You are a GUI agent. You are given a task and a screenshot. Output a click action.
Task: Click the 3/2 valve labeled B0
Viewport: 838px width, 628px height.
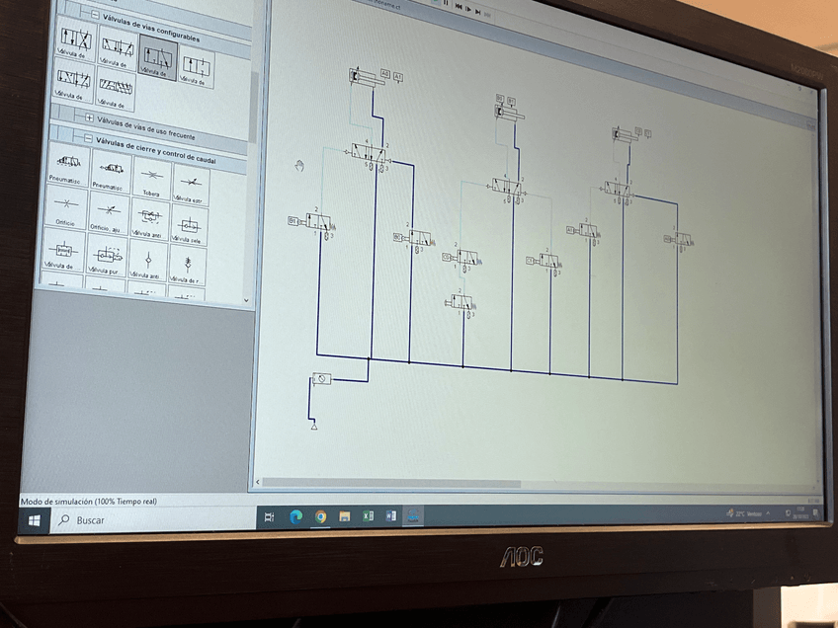point(414,238)
